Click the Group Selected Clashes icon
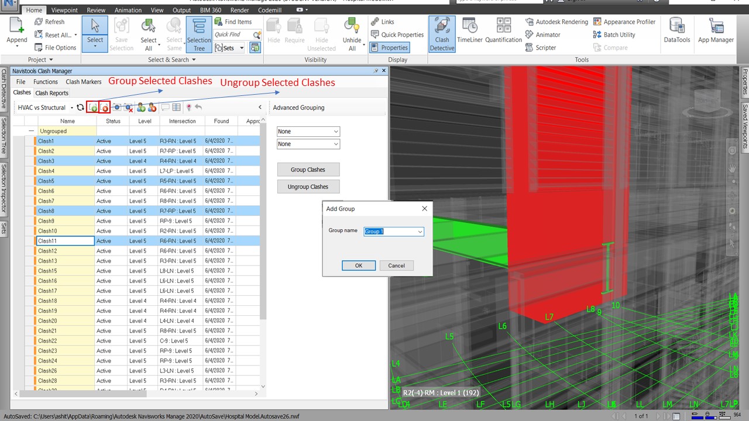The image size is (749, 421). (x=92, y=108)
